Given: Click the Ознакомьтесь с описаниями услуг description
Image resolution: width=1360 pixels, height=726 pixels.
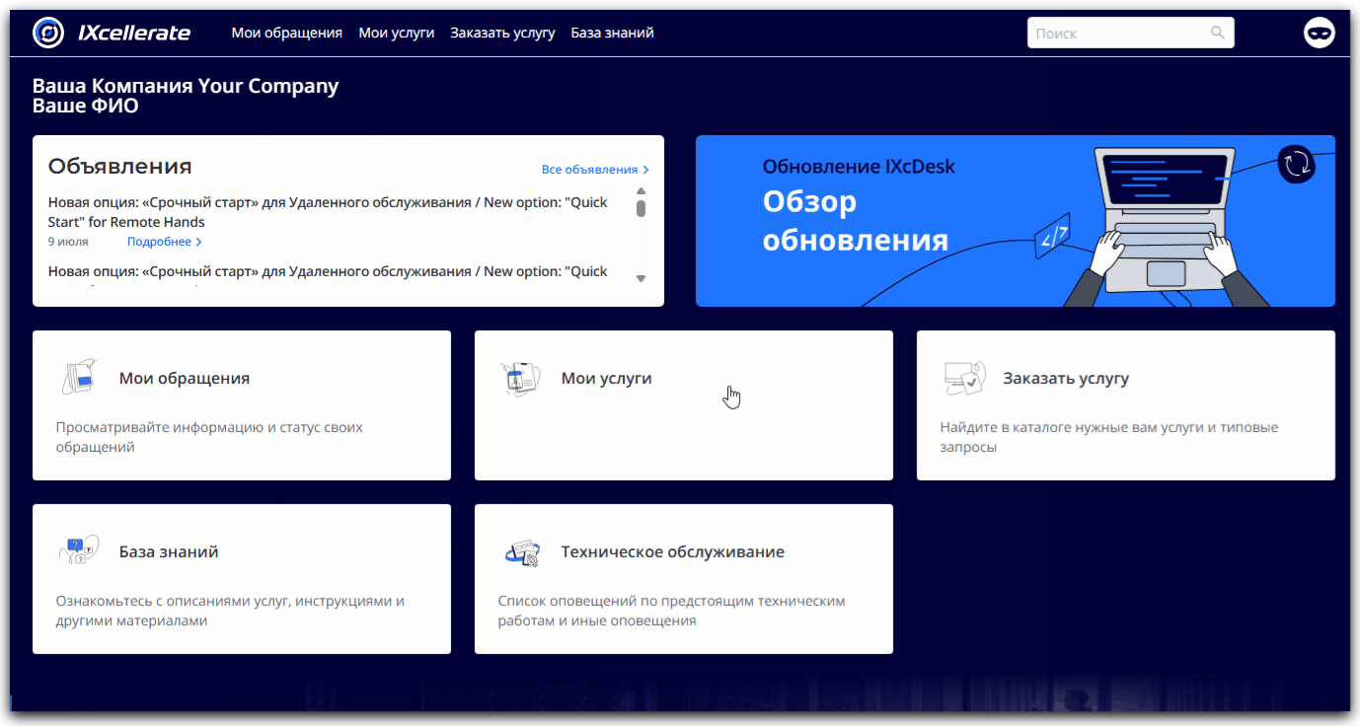Looking at the screenshot, I should click(230, 611).
